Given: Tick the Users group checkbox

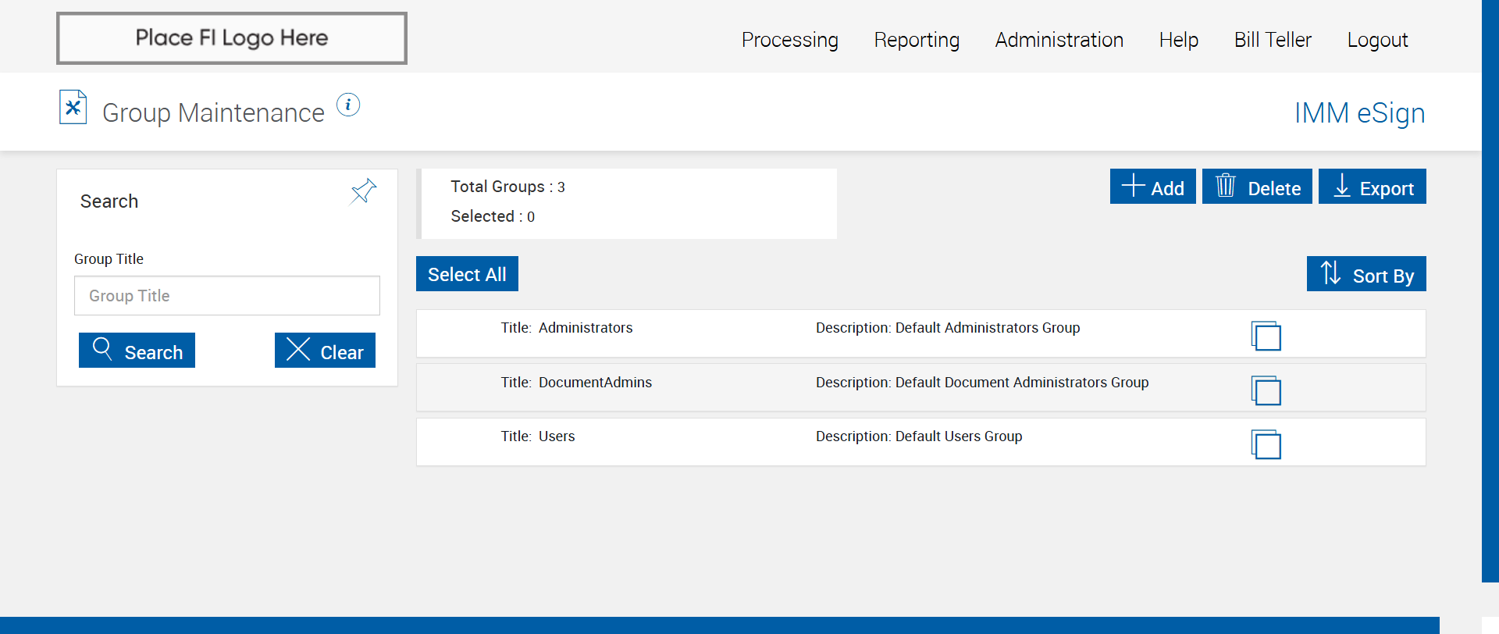Looking at the screenshot, I should pyautogui.click(x=1266, y=444).
